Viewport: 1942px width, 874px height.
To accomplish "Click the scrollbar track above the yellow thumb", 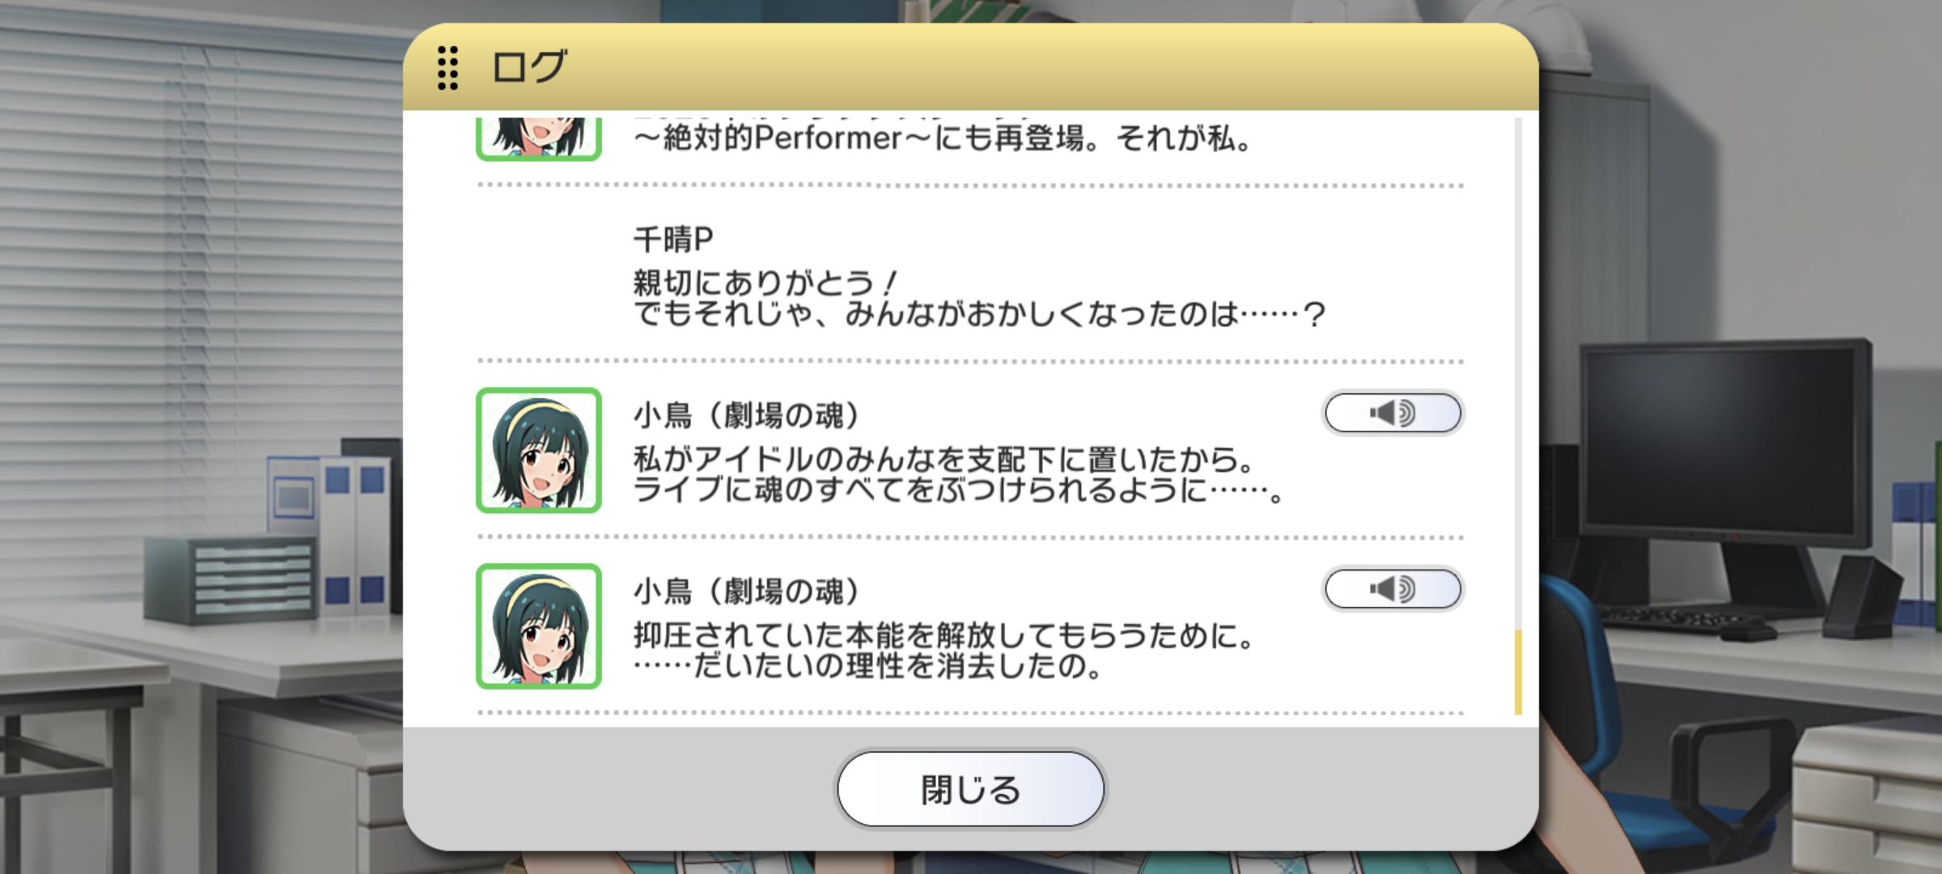I will (1518, 372).
